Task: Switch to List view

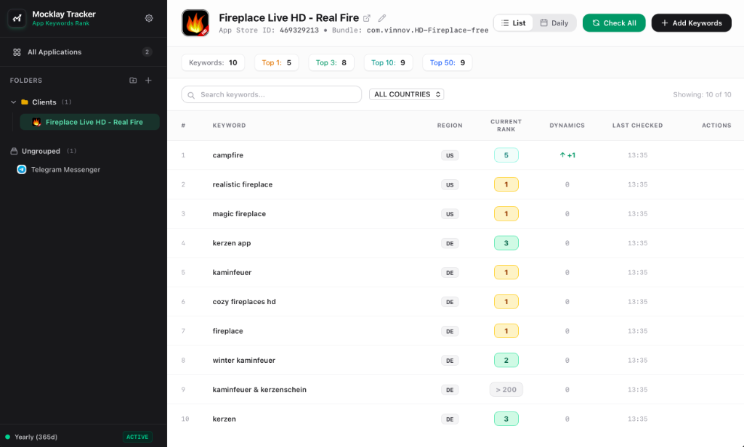Action: point(514,22)
